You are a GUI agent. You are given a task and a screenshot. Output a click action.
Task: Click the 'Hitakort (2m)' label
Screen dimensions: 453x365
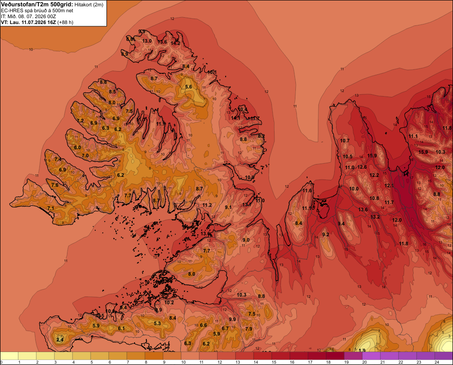89,5
